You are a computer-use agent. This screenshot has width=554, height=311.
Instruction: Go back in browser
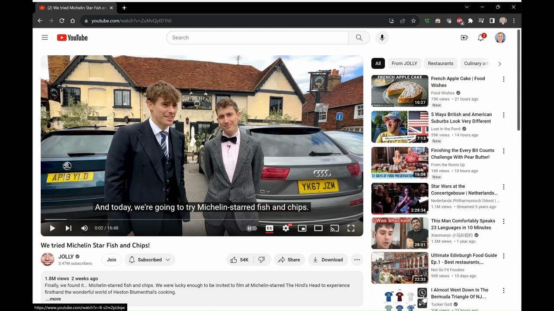40,21
